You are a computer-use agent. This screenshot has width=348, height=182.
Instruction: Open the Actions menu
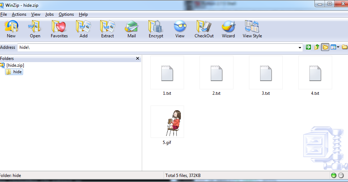pyautogui.click(x=19, y=14)
